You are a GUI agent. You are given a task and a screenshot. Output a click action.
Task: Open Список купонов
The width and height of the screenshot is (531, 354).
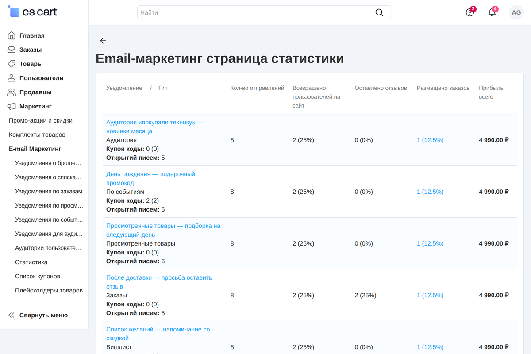pos(38,276)
